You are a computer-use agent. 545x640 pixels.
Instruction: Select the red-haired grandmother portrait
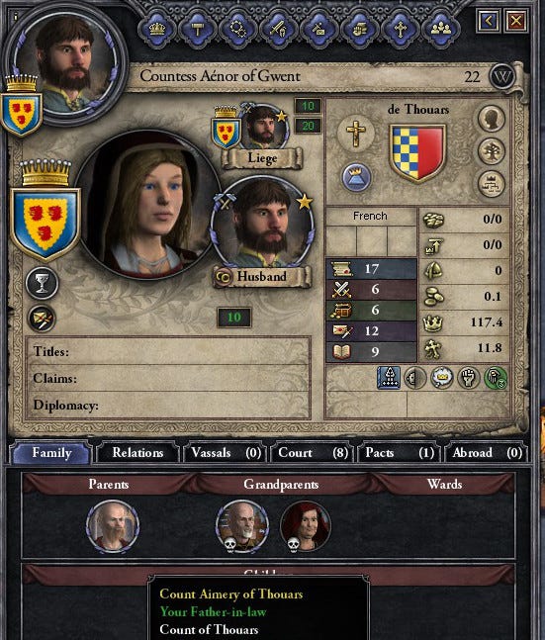tap(306, 526)
